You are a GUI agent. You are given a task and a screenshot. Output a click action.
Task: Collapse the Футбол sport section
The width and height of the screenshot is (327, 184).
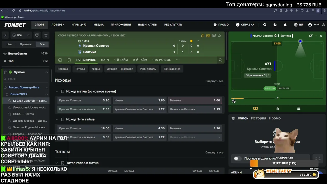(46, 72)
